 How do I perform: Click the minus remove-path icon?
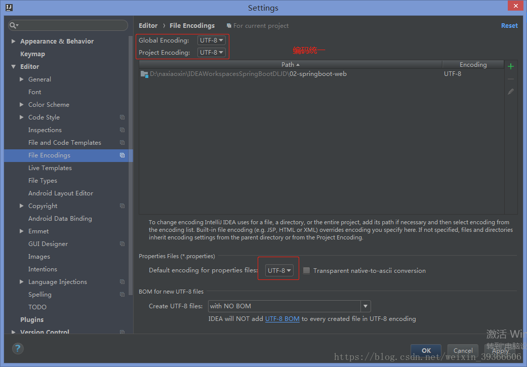(510, 79)
